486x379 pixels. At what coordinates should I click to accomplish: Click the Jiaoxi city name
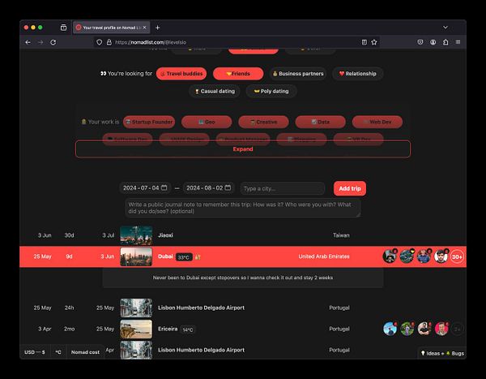[x=165, y=235]
